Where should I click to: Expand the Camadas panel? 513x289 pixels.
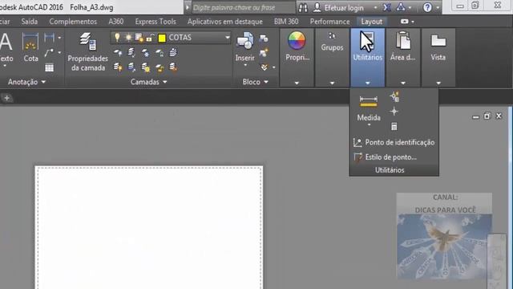[149, 82]
